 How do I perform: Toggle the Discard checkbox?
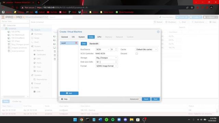(137, 54)
